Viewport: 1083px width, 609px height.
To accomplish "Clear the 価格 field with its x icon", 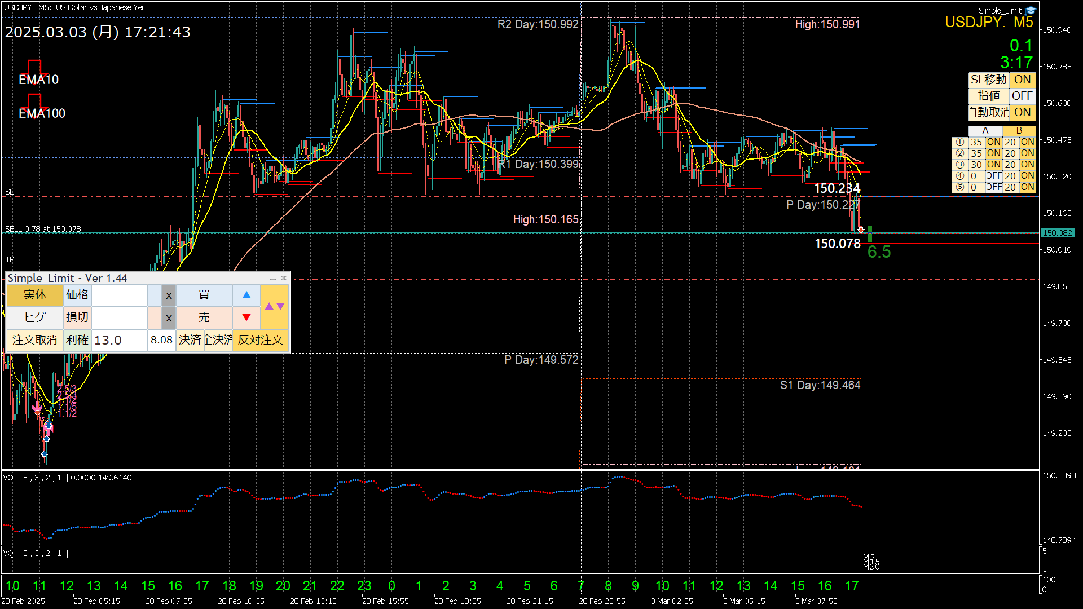I will pos(169,295).
